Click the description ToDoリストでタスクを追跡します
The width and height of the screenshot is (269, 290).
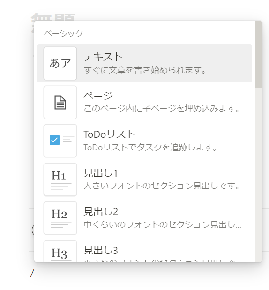150,148
